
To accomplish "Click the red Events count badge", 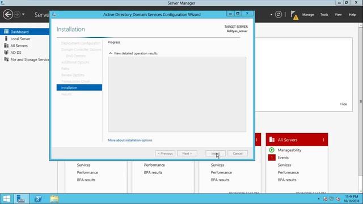I will point(272,158).
